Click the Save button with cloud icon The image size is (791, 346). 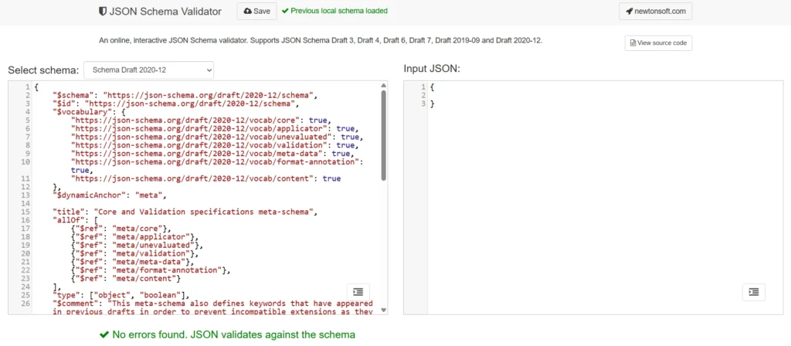coord(256,11)
